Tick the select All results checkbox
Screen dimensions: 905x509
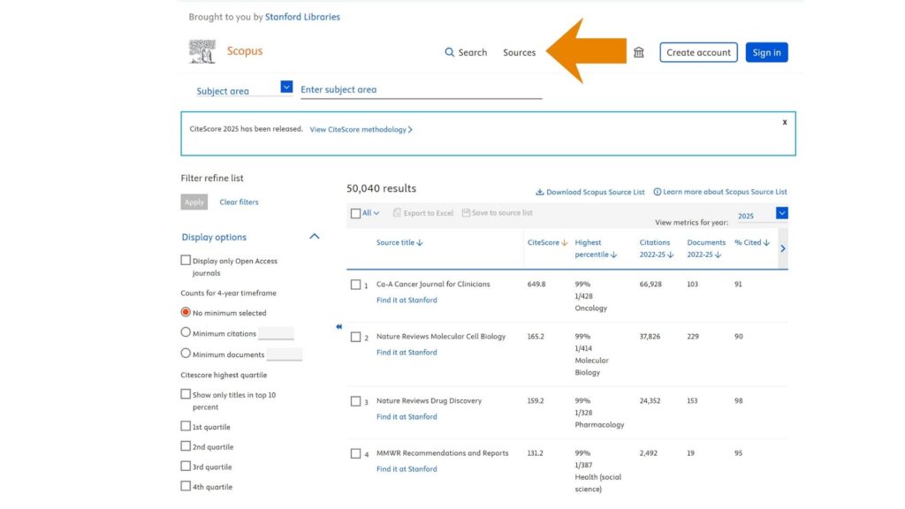point(355,214)
